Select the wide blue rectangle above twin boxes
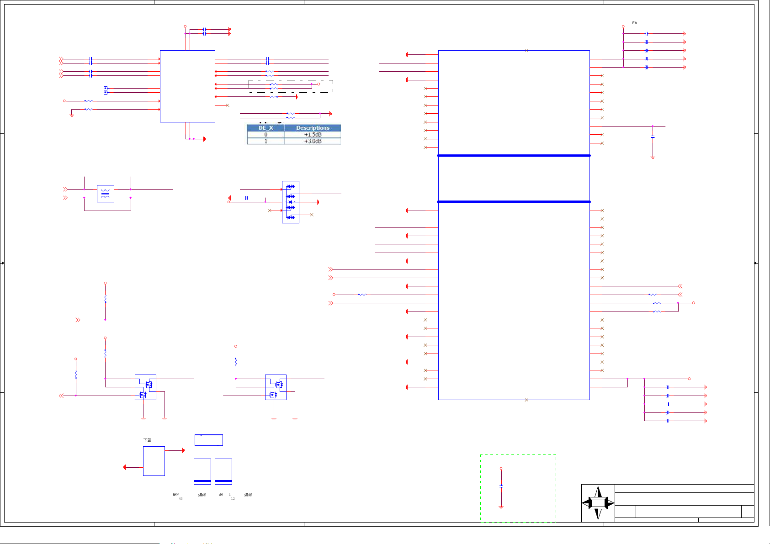Image resolution: width=770 pixels, height=544 pixels. coord(209,440)
